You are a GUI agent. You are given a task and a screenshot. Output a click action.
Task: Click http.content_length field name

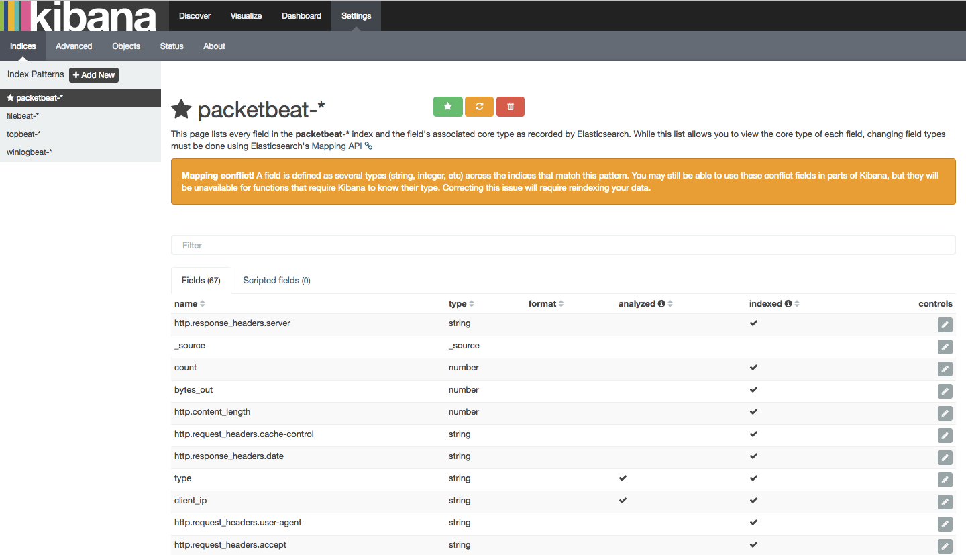(x=212, y=412)
